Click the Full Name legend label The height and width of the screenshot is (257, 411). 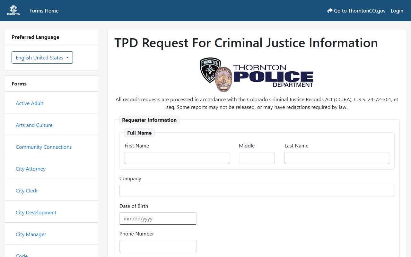click(x=139, y=133)
